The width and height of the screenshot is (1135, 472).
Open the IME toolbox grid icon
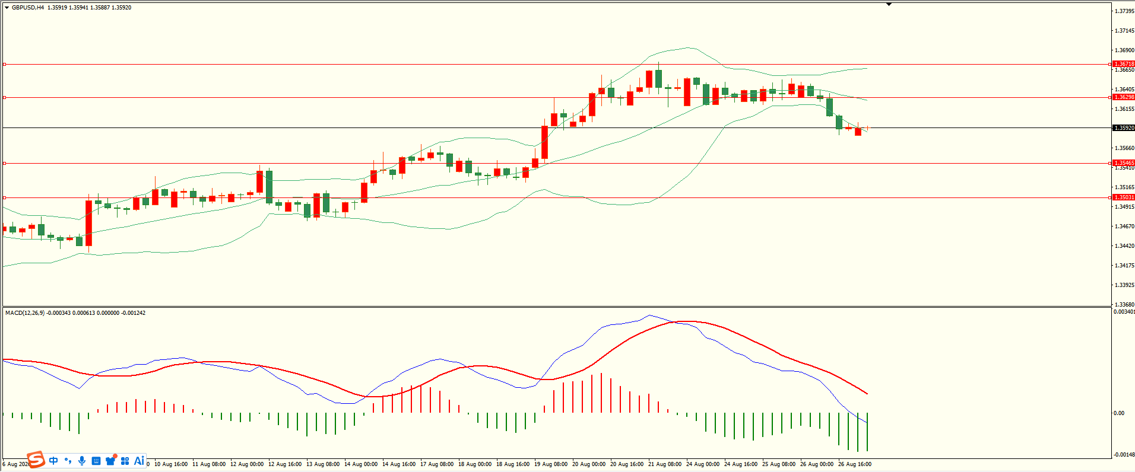125,461
